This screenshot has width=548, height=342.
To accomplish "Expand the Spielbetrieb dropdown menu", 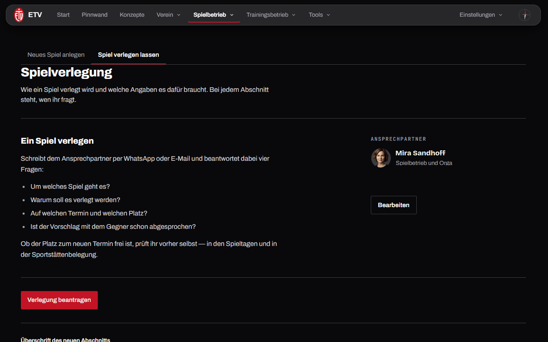I will click(x=214, y=15).
